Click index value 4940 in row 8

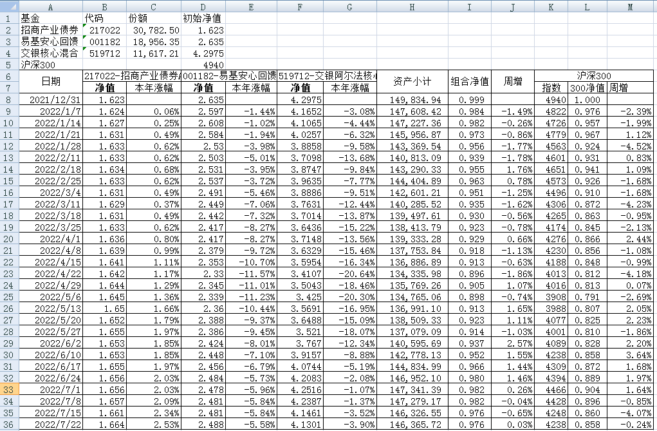(x=551, y=99)
